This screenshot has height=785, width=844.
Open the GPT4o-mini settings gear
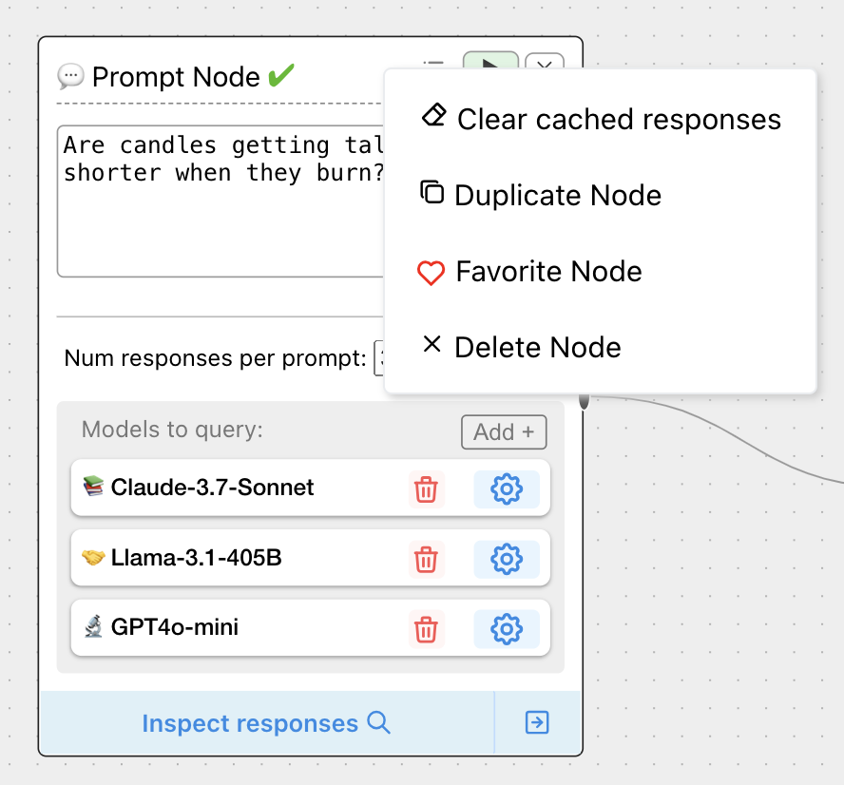point(506,628)
